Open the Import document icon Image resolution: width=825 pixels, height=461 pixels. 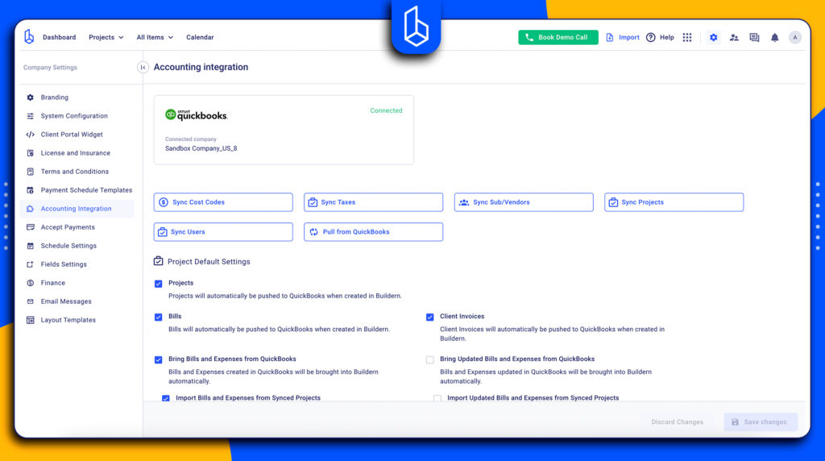click(x=609, y=37)
